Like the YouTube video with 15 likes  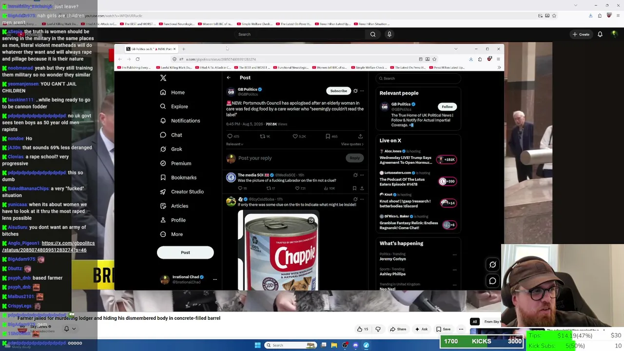click(x=362, y=330)
